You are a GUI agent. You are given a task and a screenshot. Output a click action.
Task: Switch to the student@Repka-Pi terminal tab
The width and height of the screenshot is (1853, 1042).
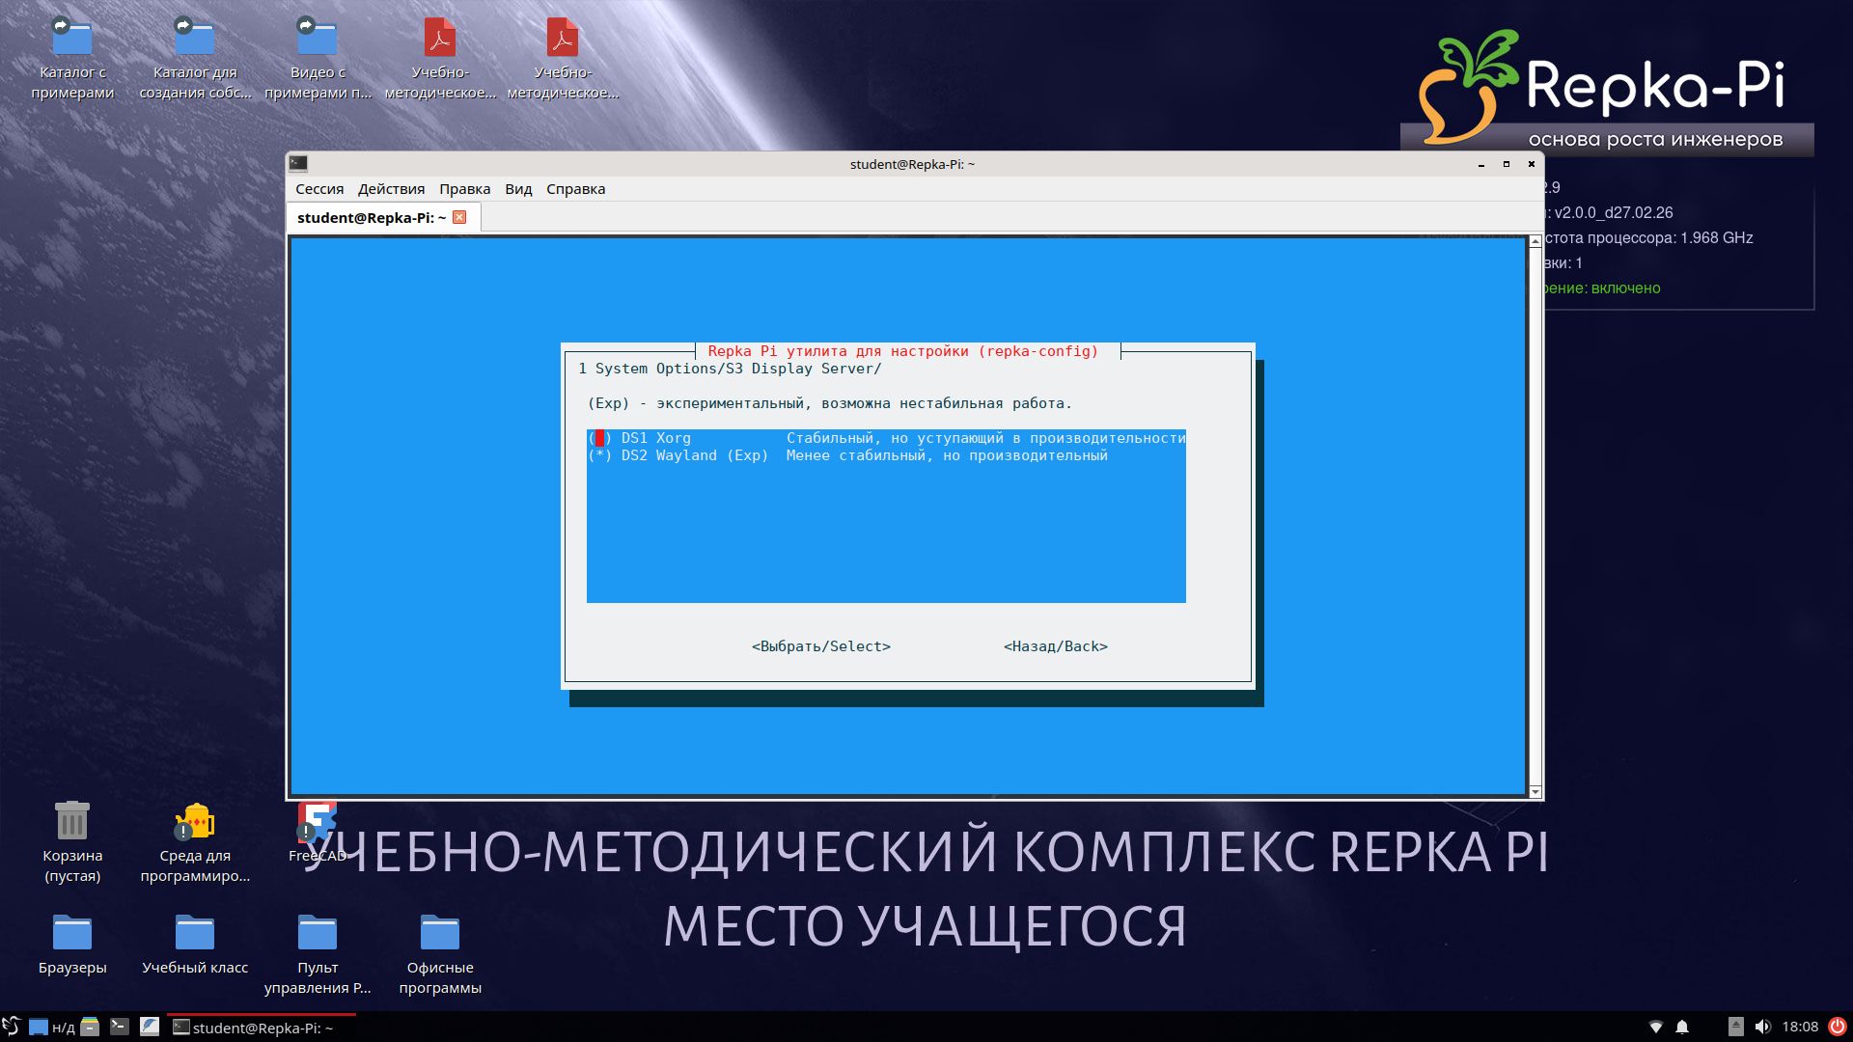372,217
